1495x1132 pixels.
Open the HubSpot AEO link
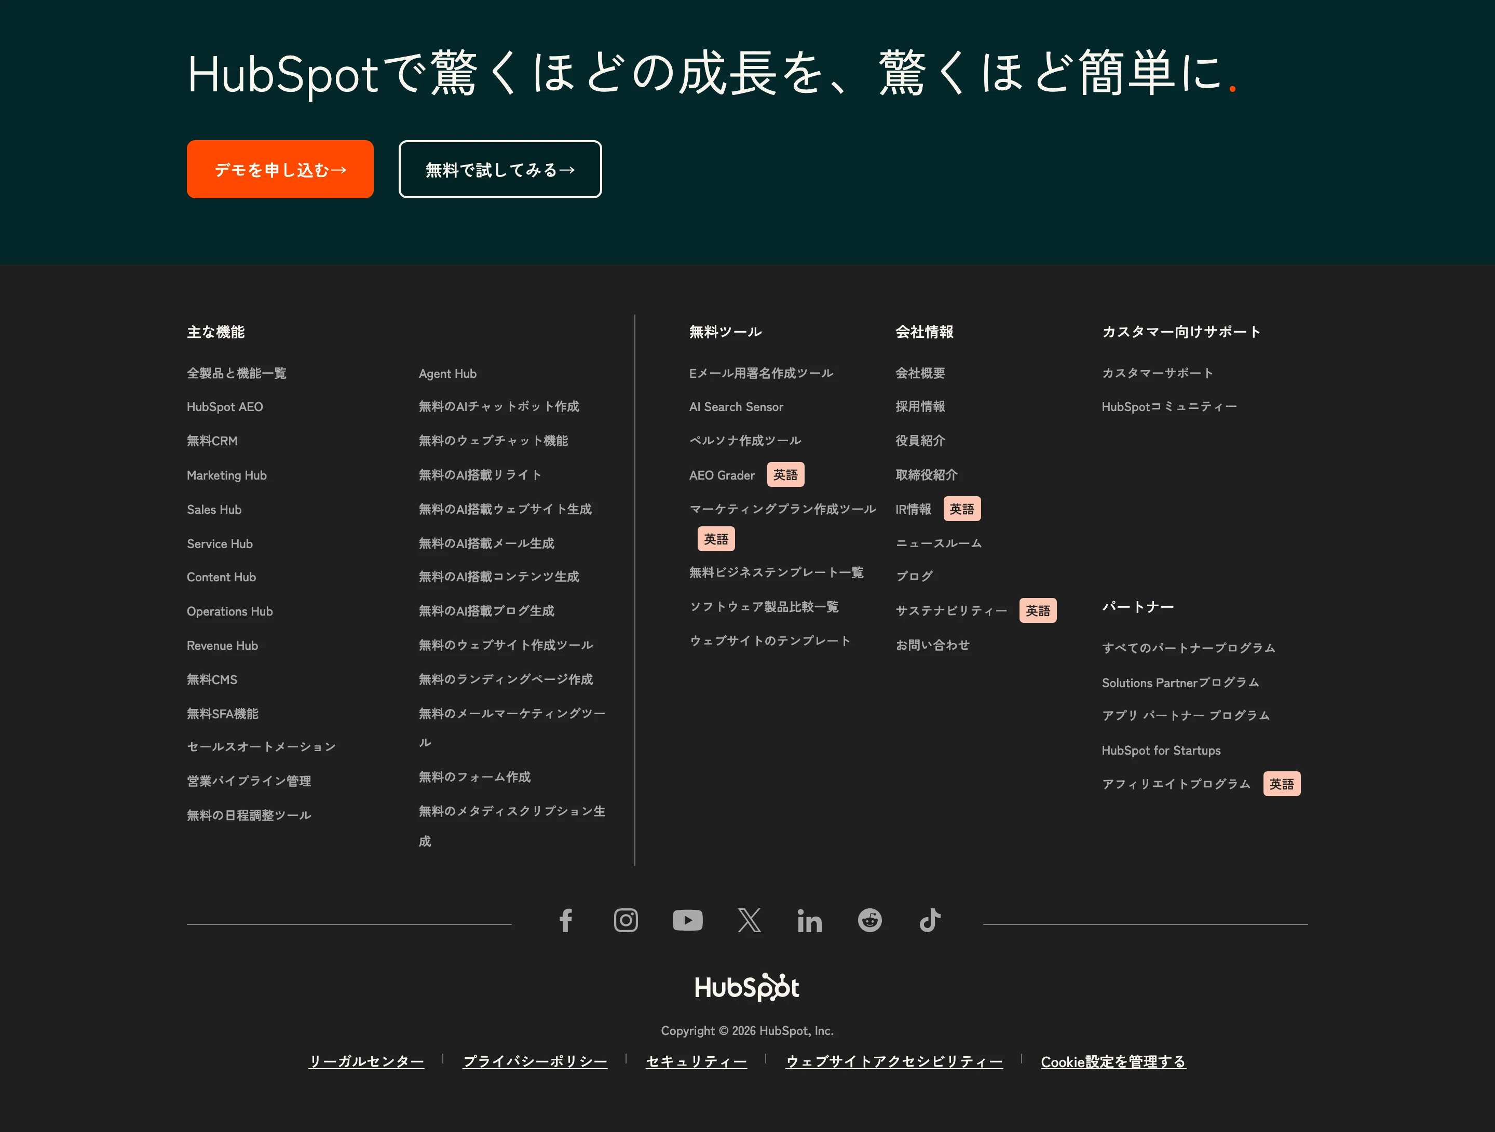(225, 407)
